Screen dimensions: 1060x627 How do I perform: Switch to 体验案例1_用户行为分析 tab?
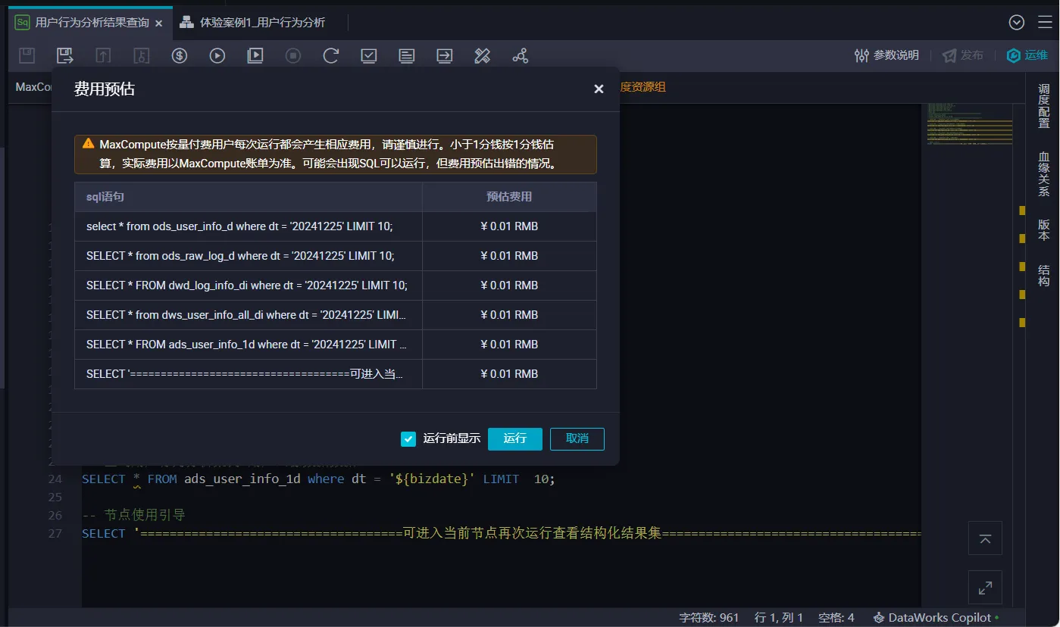click(252, 23)
